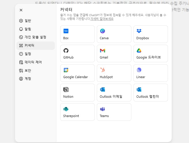189x143 pixels.
Task: Click the Canva label text
Action: (x=104, y=38)
